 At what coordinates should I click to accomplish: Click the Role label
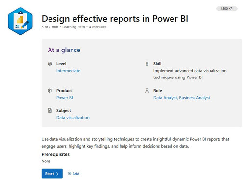click(158, 91)
